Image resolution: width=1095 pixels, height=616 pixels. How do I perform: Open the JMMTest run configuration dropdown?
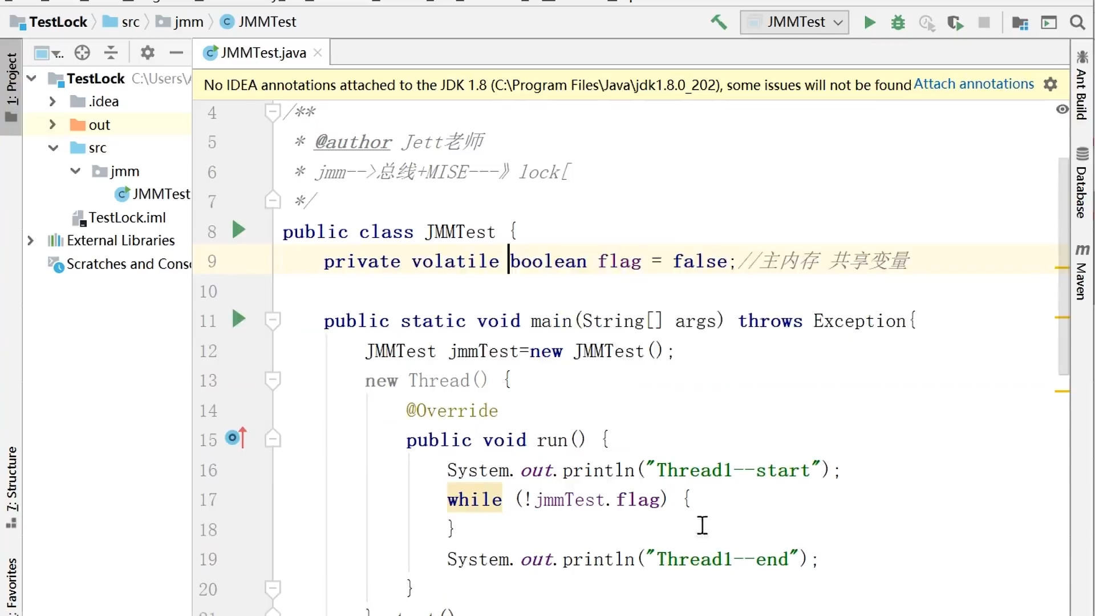point(794,22)
